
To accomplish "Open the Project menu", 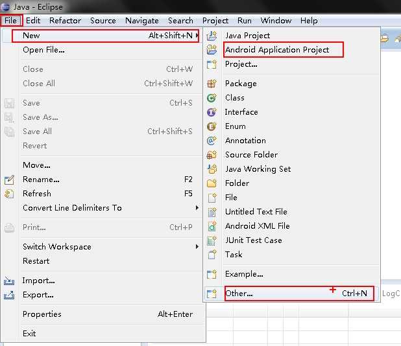I will (x=215, y=21).
